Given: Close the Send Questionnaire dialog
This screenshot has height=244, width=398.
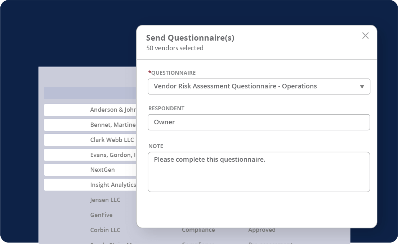Looking at the screenshot, I should click(x=365, y=36).
